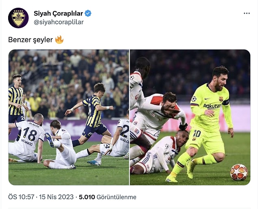The width and height of the screenshot is (258, 209).
Task: Click the Champions League starball sleeve badge
Action: [194, 99]
